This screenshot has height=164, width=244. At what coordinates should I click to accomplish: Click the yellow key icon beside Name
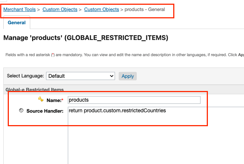click(x=41, y=99)
